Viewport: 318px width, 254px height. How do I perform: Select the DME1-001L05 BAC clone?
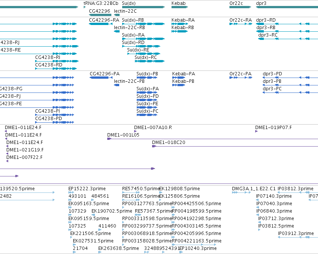coord(213,139)
